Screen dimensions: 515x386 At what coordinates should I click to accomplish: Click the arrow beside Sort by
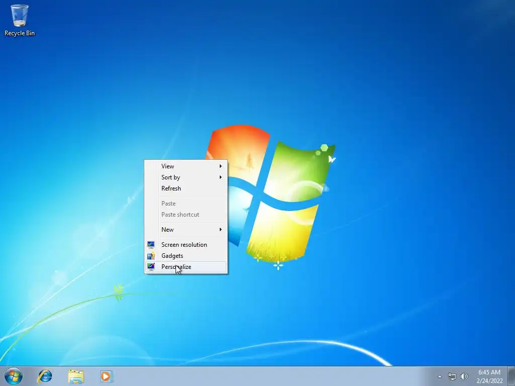[x=221, y=177]
